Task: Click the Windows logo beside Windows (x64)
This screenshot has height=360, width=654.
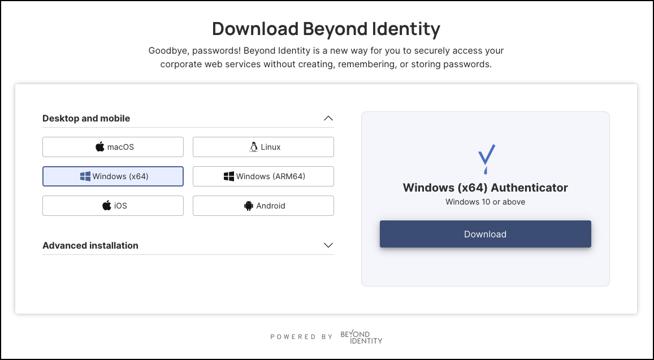Action: tap(85, 176)
